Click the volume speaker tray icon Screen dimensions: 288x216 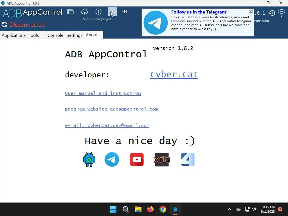click(254, 209)
